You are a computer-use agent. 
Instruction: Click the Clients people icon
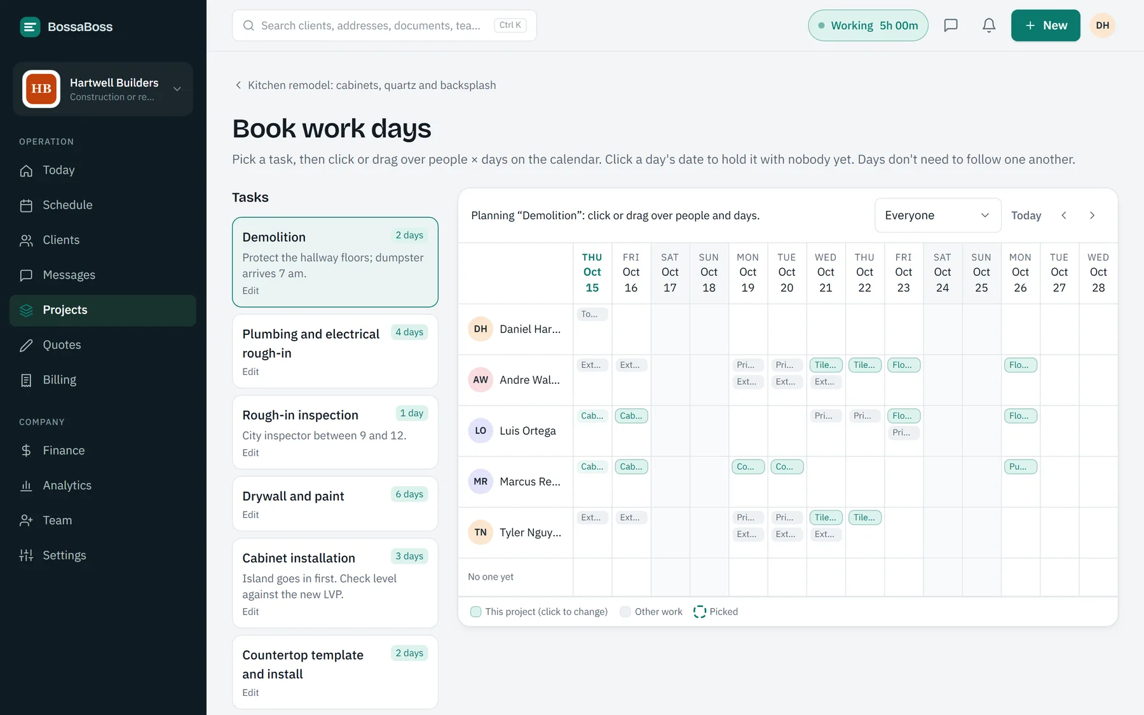pos(26,240)
